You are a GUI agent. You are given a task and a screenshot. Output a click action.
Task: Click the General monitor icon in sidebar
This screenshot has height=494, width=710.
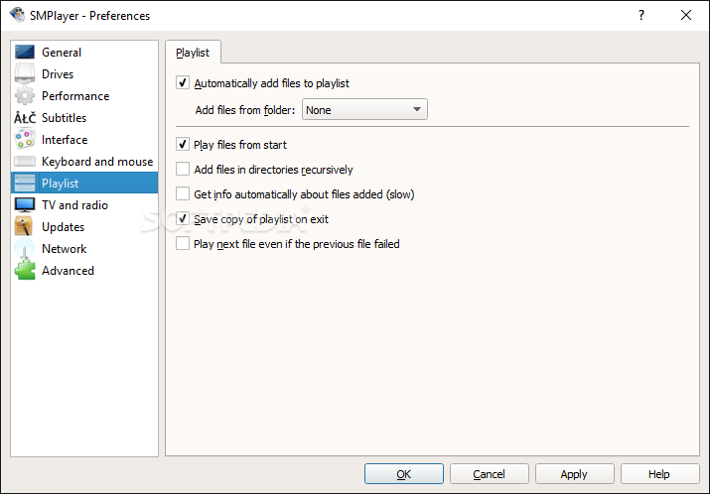pos(25,53)
